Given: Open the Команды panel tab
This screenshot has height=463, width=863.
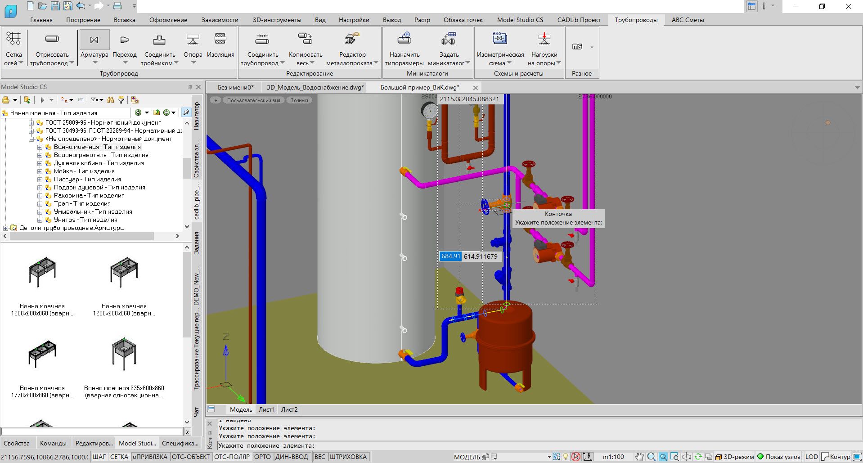Looking at the screenshot, I should click(53, 443).
